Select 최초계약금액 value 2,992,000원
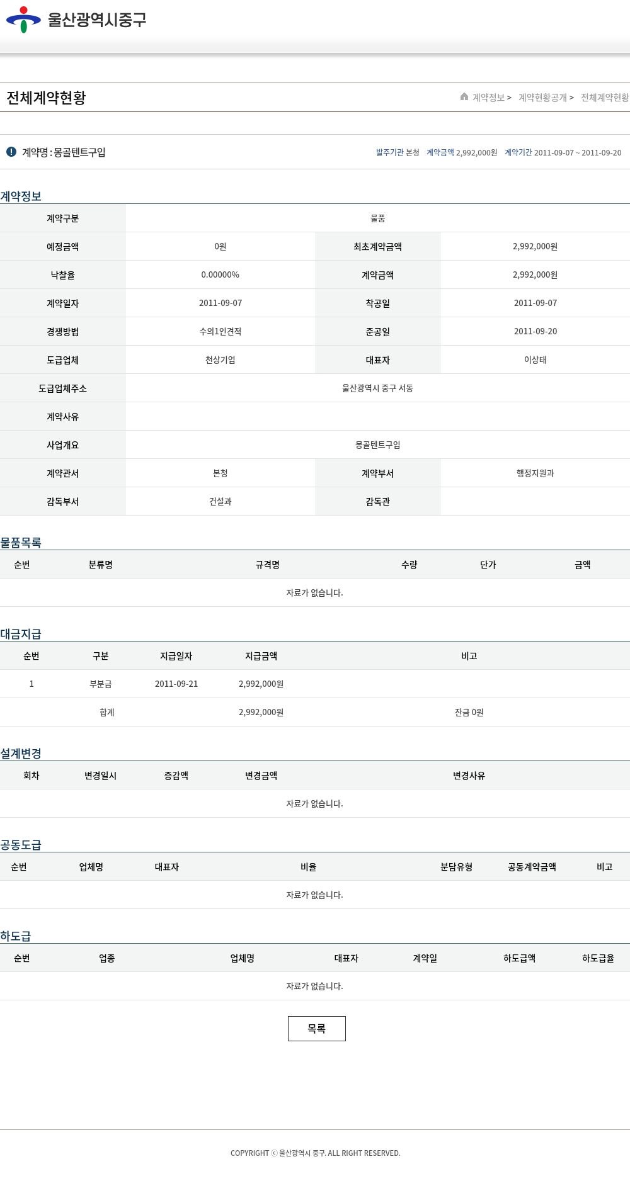 click(535, 246)
